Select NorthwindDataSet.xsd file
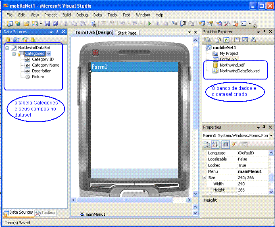The image size is (275, 227). pos(240,71)
